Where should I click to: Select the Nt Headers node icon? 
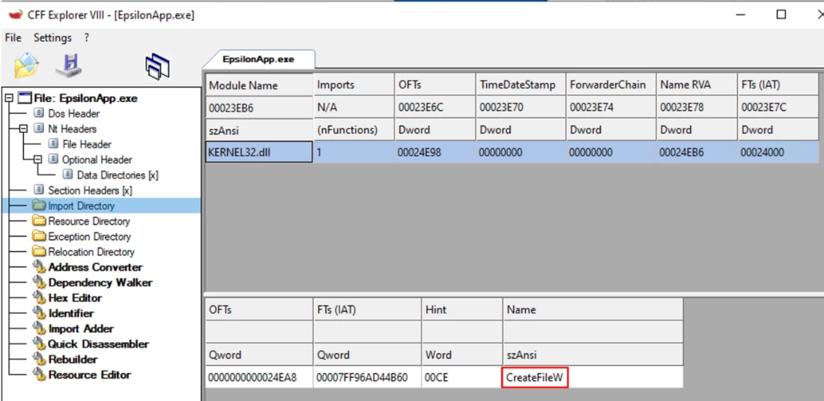click(40, 129)
